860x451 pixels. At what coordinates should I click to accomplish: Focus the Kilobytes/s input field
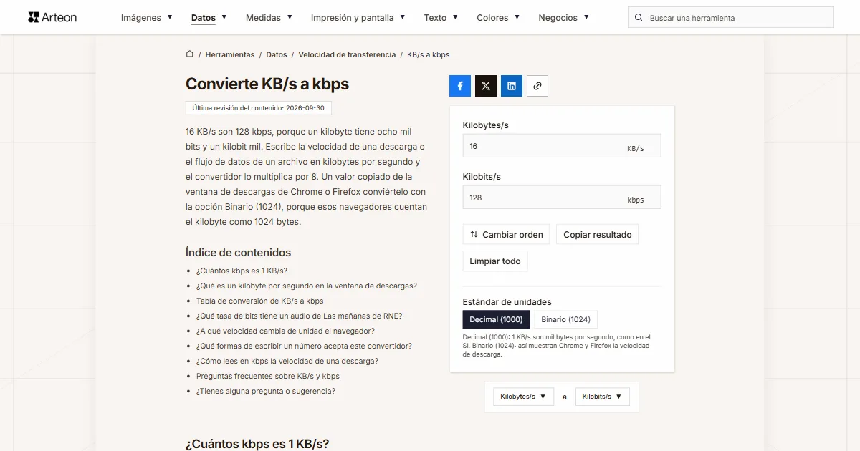tap(562, 146)
